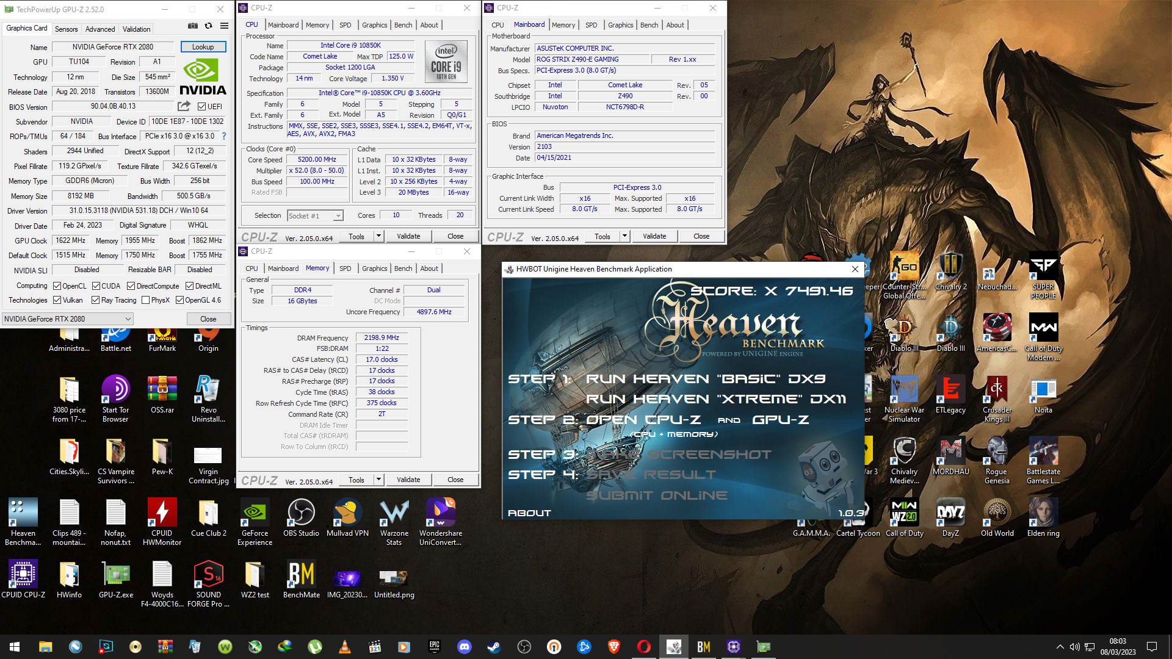This screenshot has width=1172, height=659.
Task: Open GPU selection dropdown NVIDIA GeForce RTX 2080
Action: [x=67, y=319]
